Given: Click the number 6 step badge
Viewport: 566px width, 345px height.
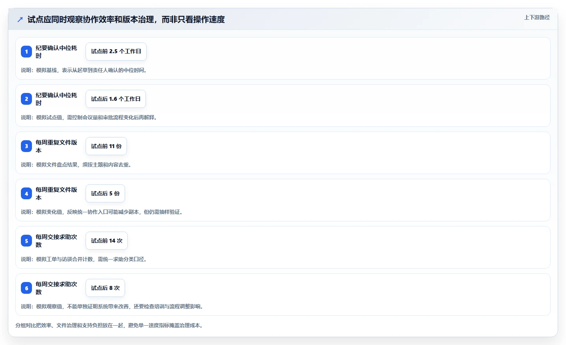Looking at the screenshot, I should coord(26,288).
